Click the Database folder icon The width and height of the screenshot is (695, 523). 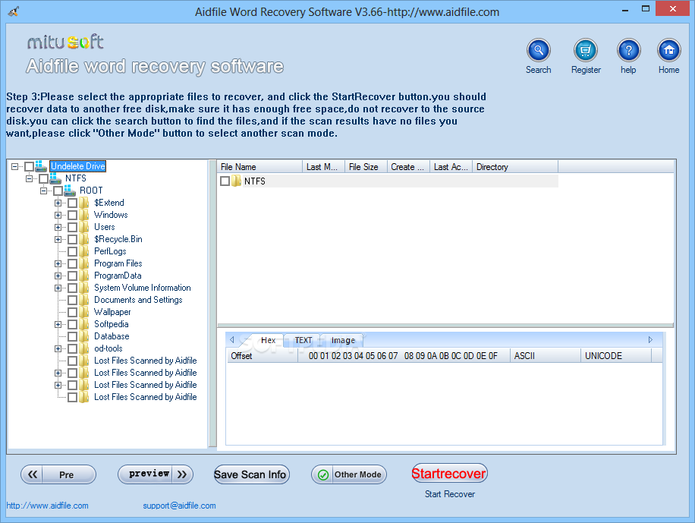pyautogui.click(x=83, y=336)
